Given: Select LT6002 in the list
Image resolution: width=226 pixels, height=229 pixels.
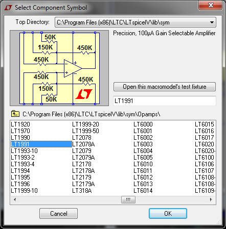Looking at the screenshot, I should (x=143, y=138).
